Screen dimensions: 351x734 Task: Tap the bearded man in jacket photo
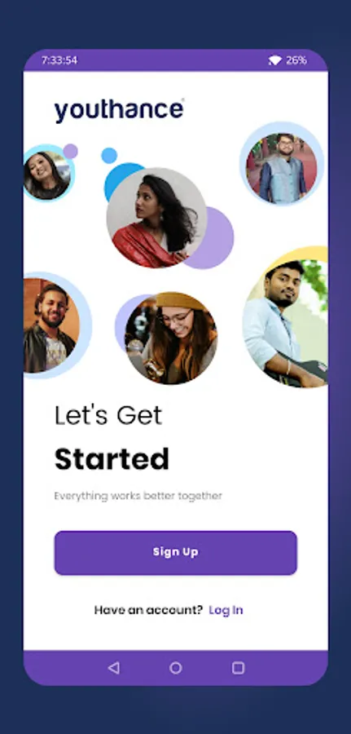tap(51, 325)
